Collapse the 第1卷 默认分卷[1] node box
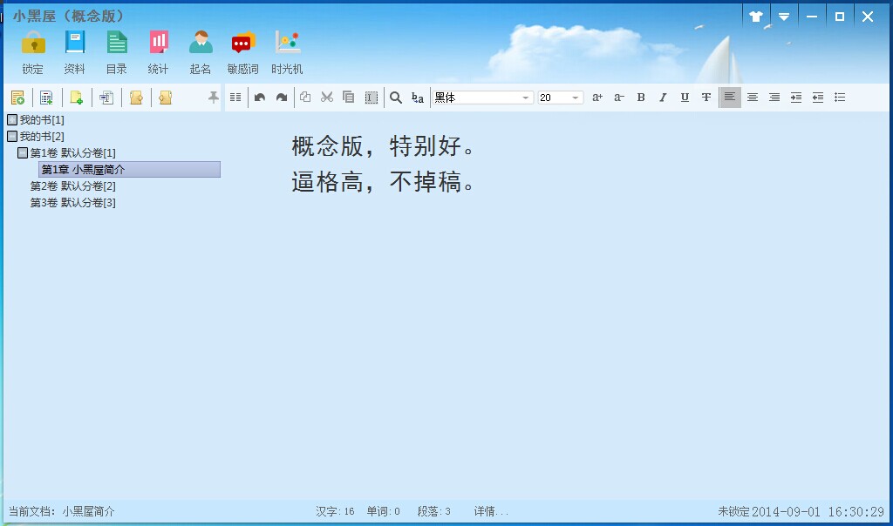893x526 pixels. 23,153
